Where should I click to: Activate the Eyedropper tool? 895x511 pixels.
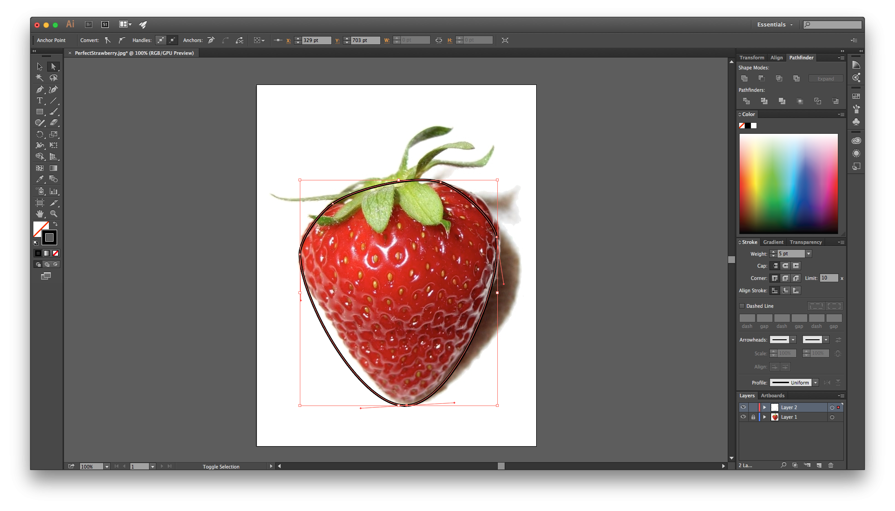point(40,179)
